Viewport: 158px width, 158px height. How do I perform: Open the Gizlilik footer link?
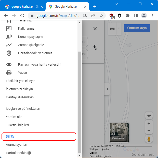pyautogui.click(x=93, y=153)
